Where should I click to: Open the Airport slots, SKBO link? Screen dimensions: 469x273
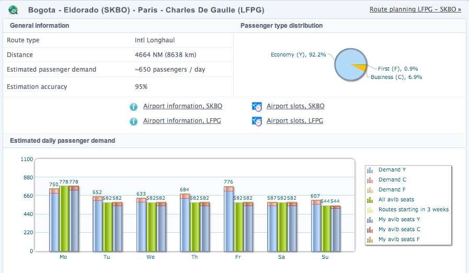pos(295,106)
